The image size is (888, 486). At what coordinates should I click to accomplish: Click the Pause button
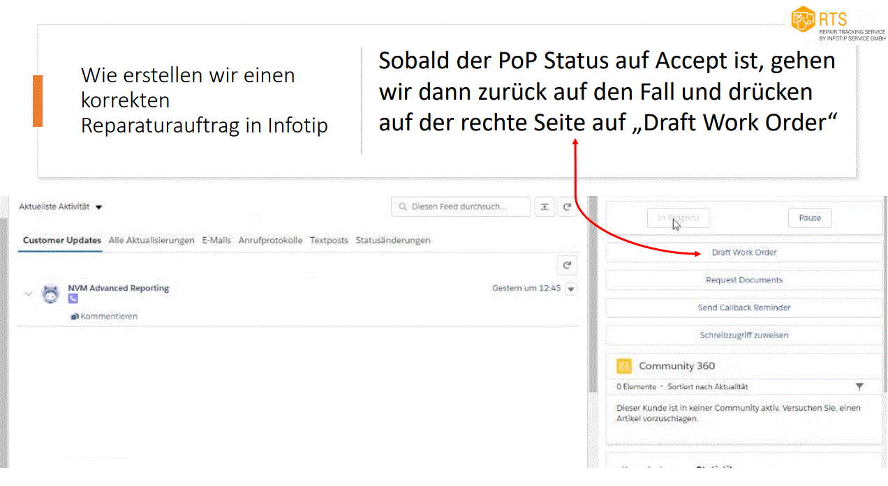[810, 218]
